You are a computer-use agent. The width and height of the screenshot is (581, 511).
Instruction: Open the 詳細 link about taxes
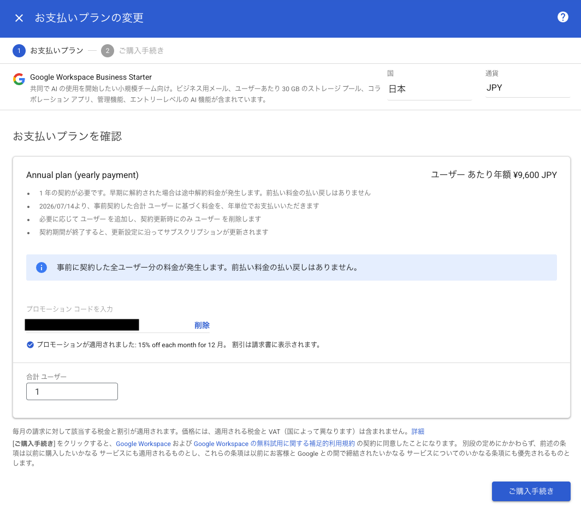tap(418, 432)
